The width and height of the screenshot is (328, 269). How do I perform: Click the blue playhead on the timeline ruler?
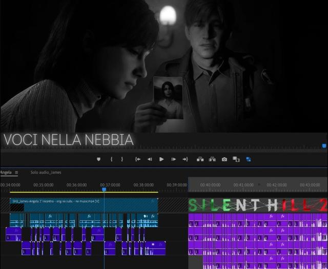click(x=104, y=190)
